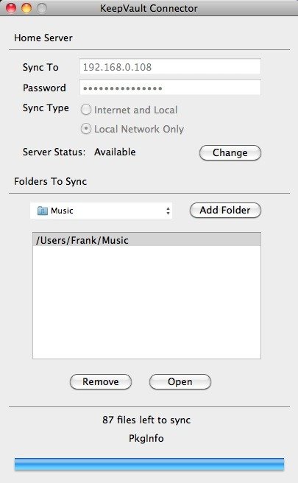
Task: Click the Add Folder button
Action: (225, 211)
